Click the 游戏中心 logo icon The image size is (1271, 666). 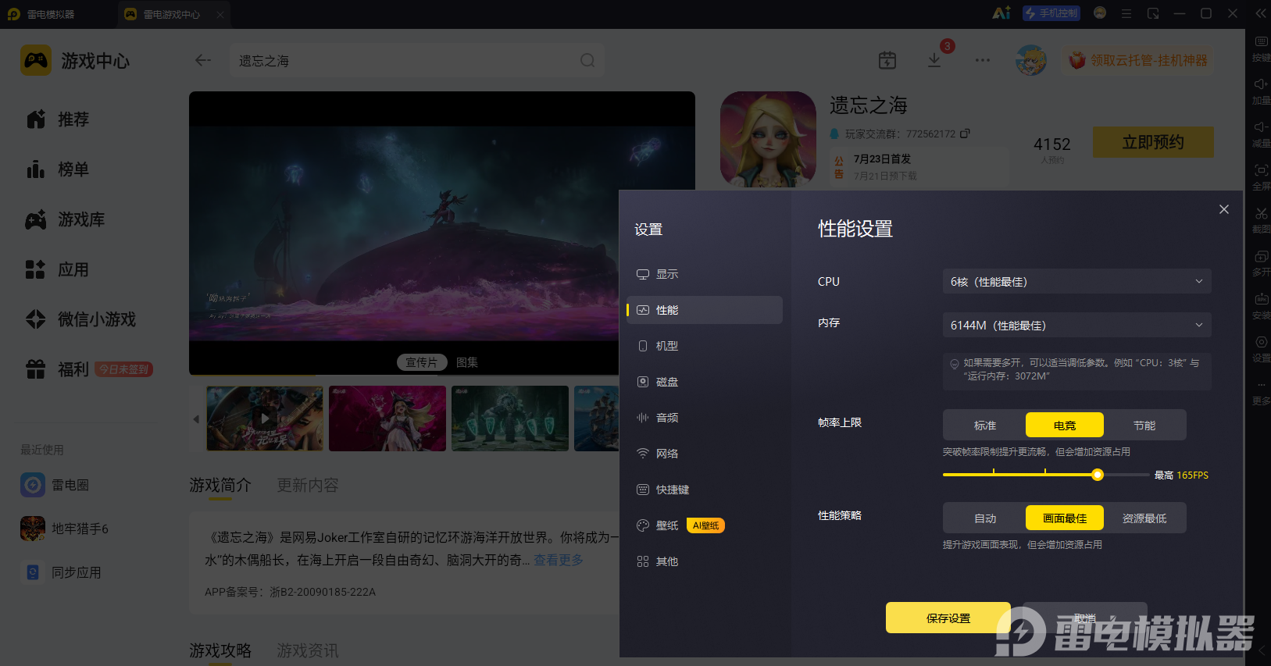[x=36, y=60]
